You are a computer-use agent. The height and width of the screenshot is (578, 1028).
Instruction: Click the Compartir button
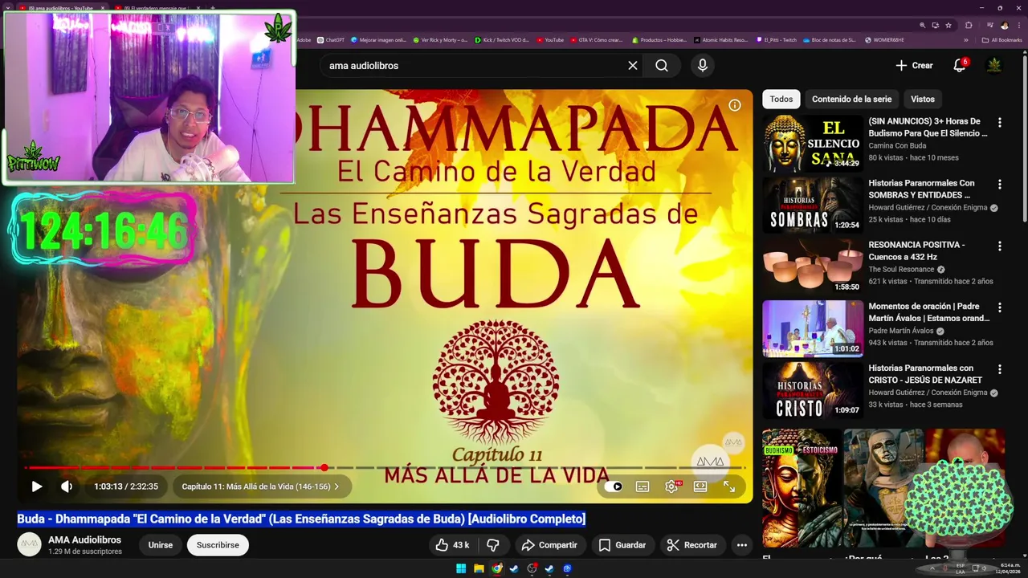[x=549, y=545]
